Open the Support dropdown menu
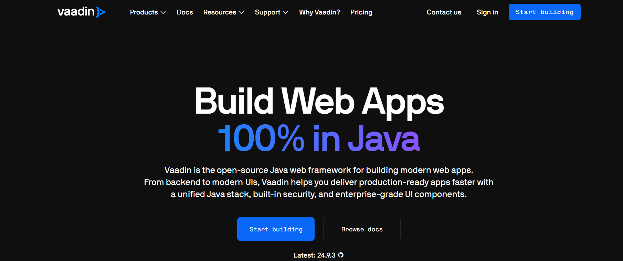 click(267, 12)
